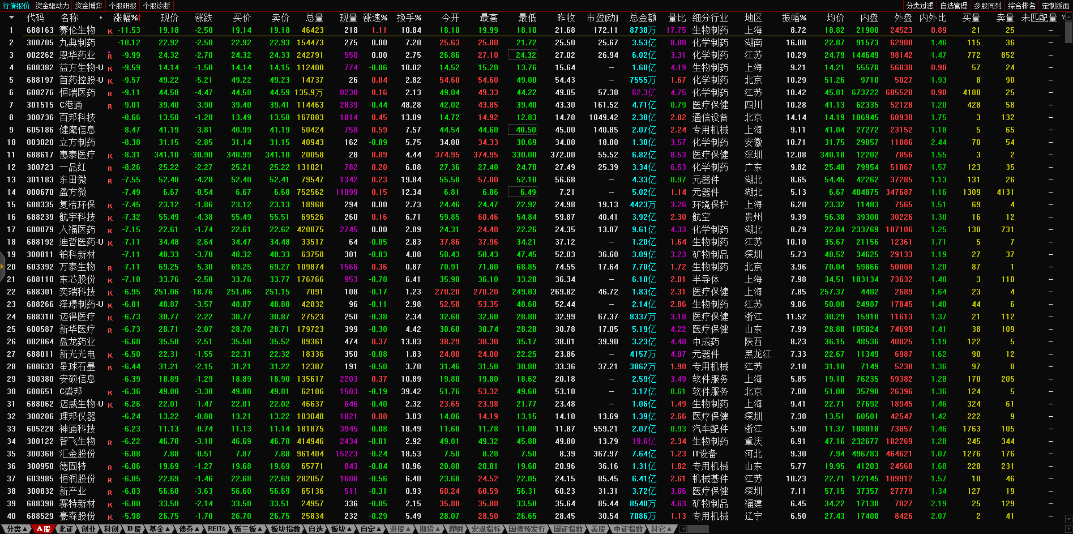The image size is (1073, 534).
Task: Click the vertical scrollbar up arrow
Action: (x=1068, y=17)
